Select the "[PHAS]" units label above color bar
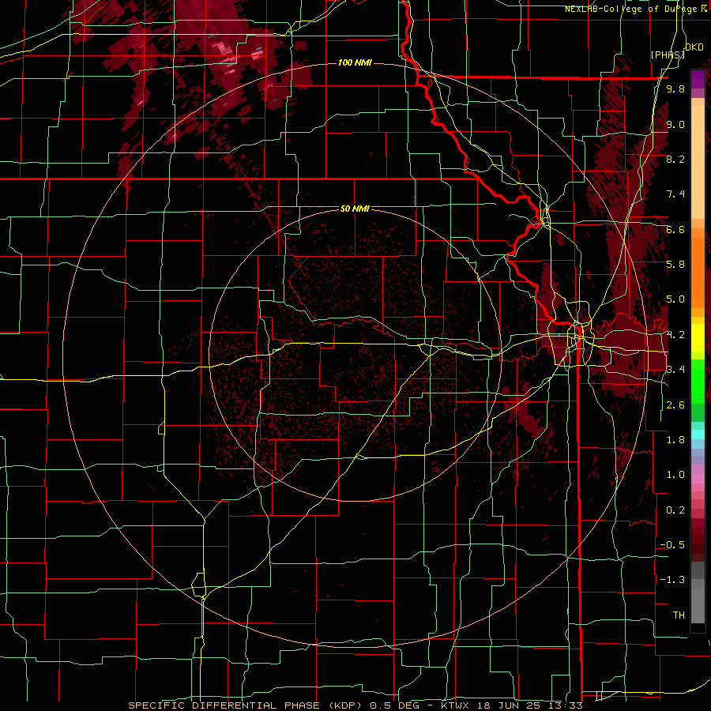The height and width of the screenshot is (711, 711). click(x=668, y=55)
